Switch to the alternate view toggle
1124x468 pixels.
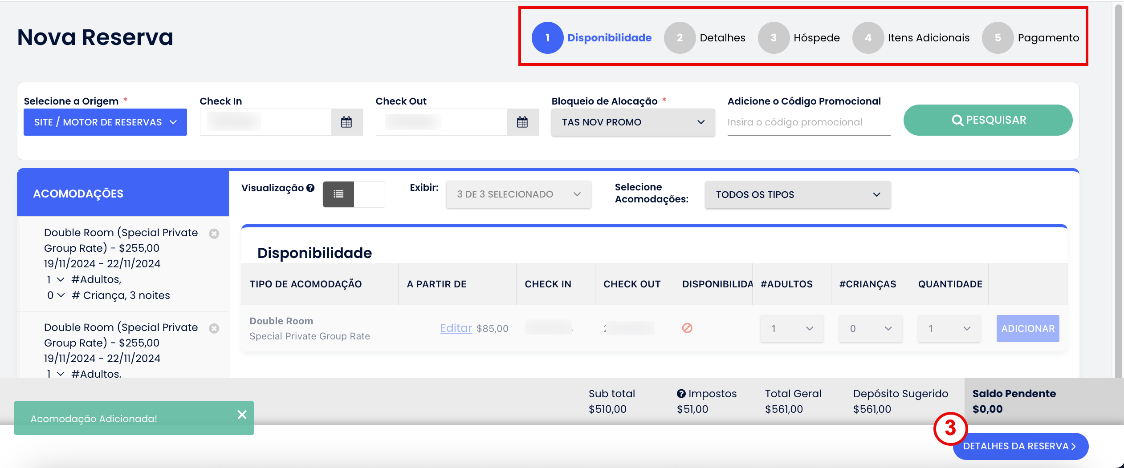tap(370, 194)
